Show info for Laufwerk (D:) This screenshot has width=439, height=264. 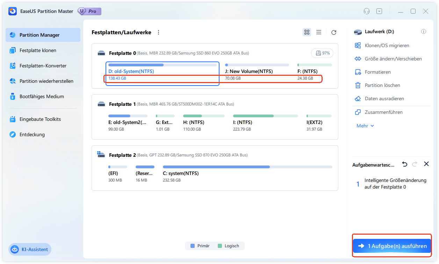pos(424,32)
